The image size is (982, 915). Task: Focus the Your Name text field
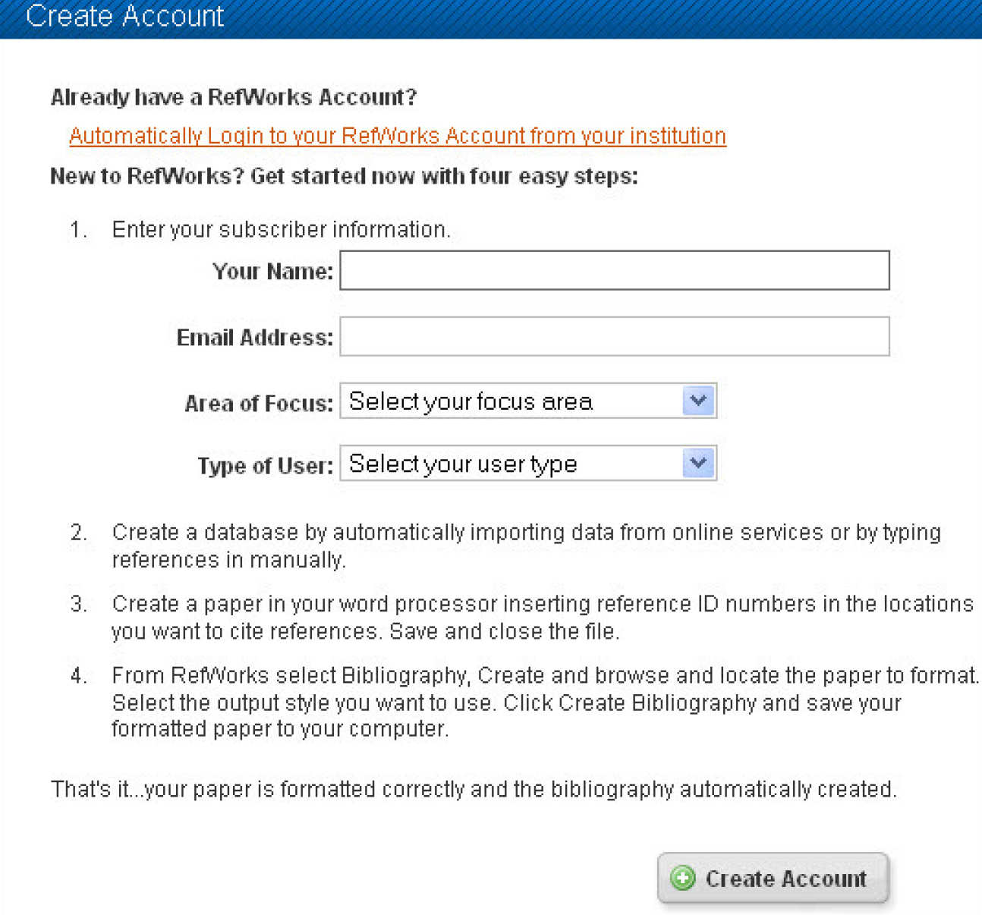coord(614,270)
